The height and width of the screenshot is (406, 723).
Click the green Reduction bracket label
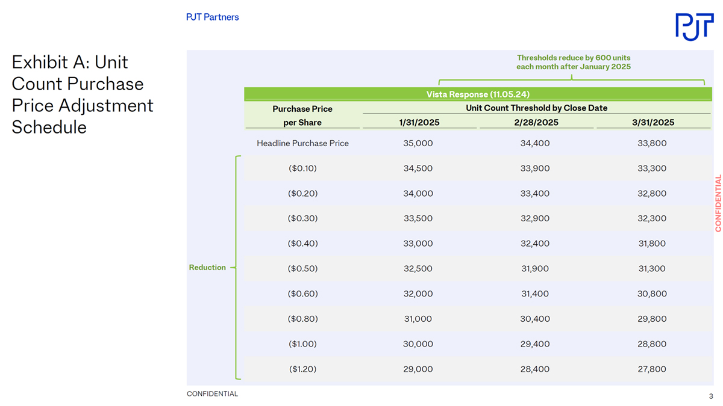(x=207, y=268)
